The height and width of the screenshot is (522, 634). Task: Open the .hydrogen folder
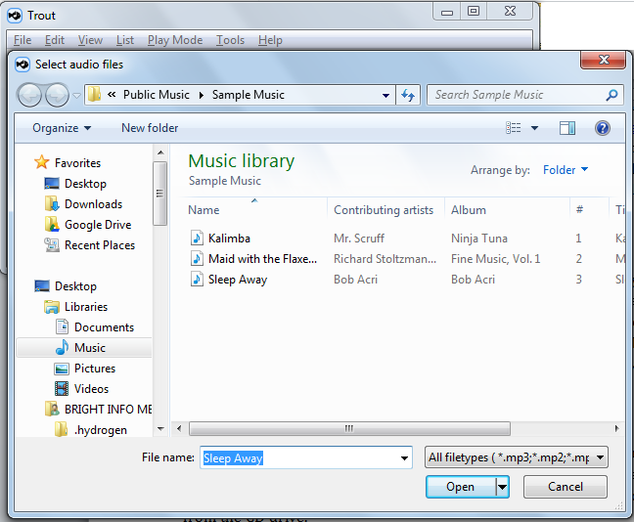[x=91, y=429]
